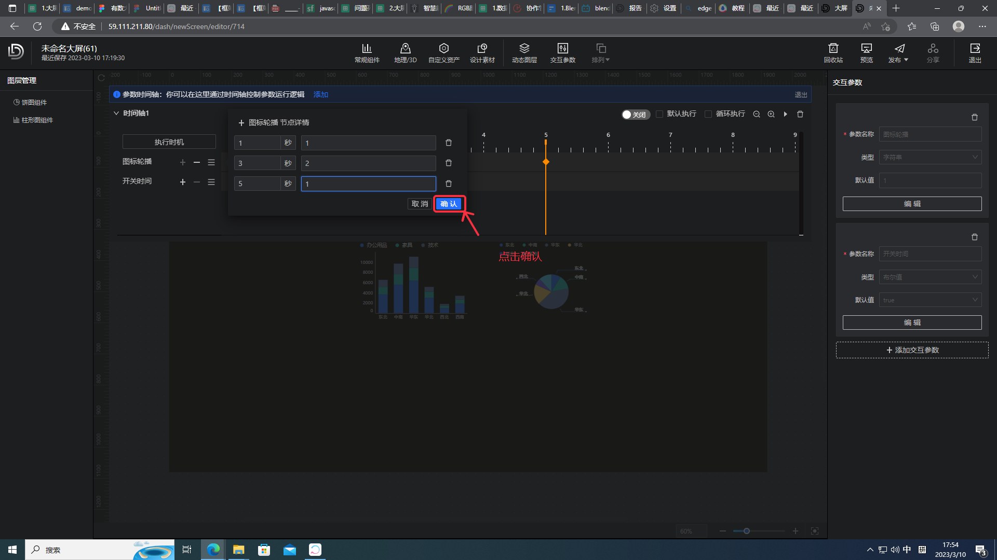
Task: Delete 时间轴1 with the trash icon
Action: pyautogui.click(x=800, y=114)
